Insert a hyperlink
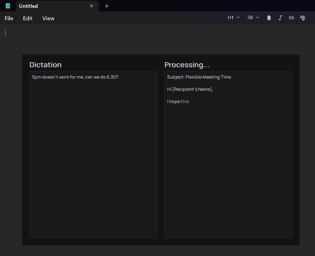Screen dimensions: 315x256 click(x=291, y=17)
